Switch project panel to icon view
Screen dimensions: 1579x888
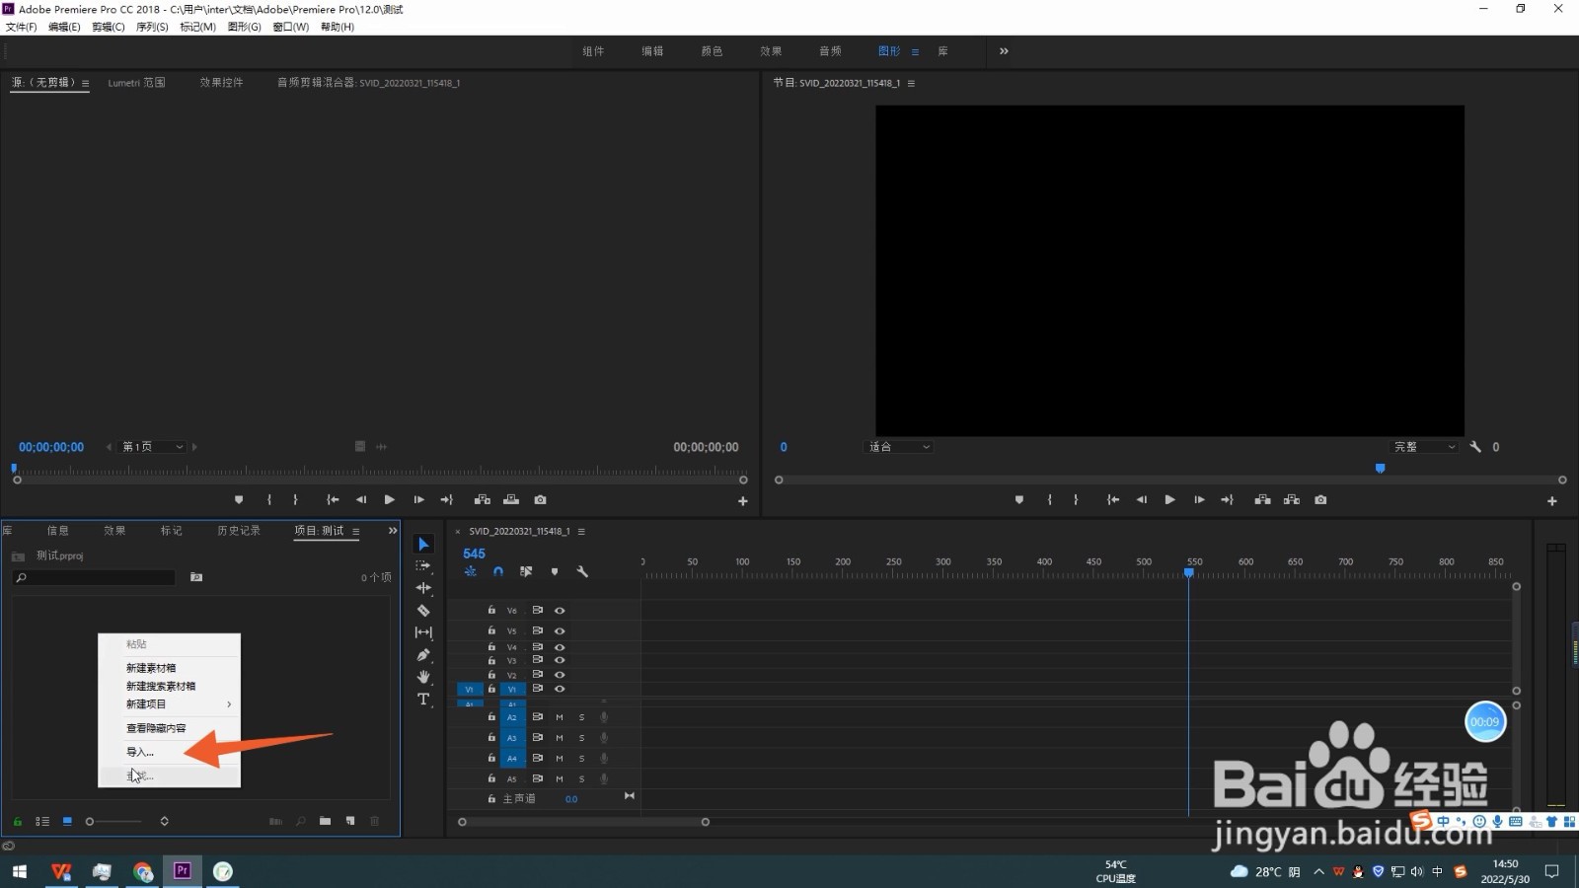click(67, 821)
